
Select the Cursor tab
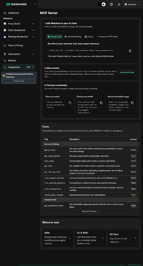pos(89,37)
